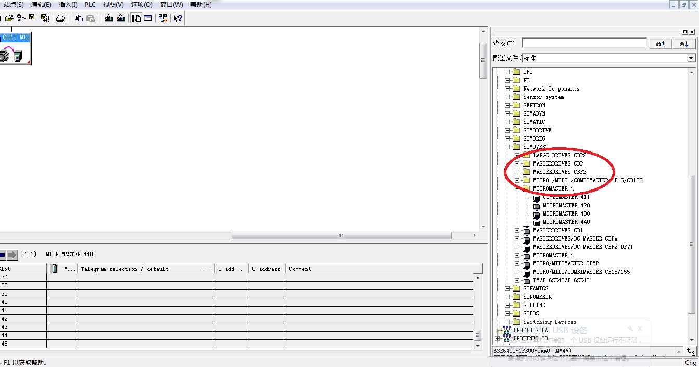699x367 pixels.
Task: Expand the SIMATIC folder node
Action: tap(507, 122)
